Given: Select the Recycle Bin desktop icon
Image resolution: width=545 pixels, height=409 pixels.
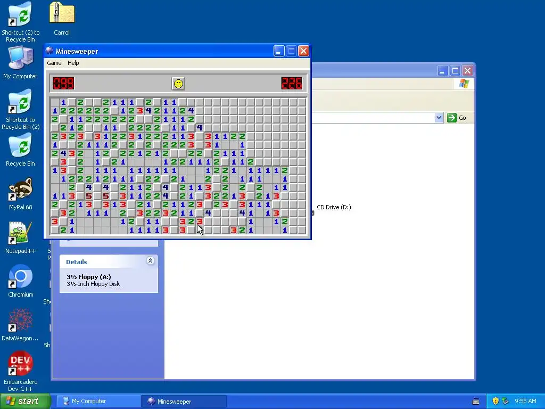Looking at the screenshot, I should (x=21, y=150).
